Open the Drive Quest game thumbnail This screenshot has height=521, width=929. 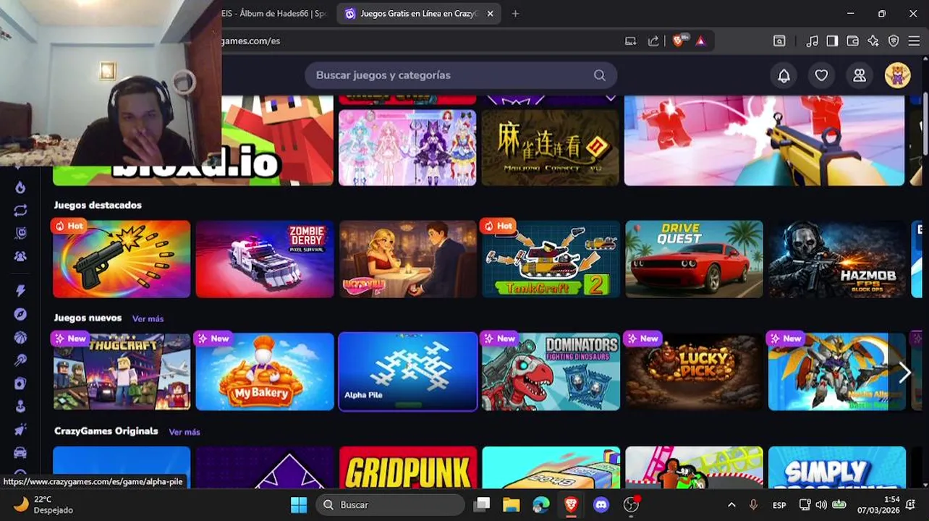(x=695, y=259)
